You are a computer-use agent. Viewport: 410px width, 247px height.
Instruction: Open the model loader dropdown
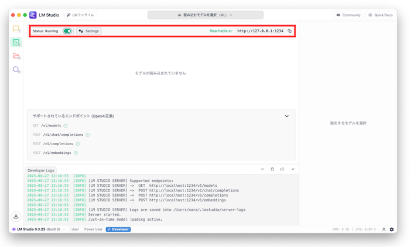[205, 15]
